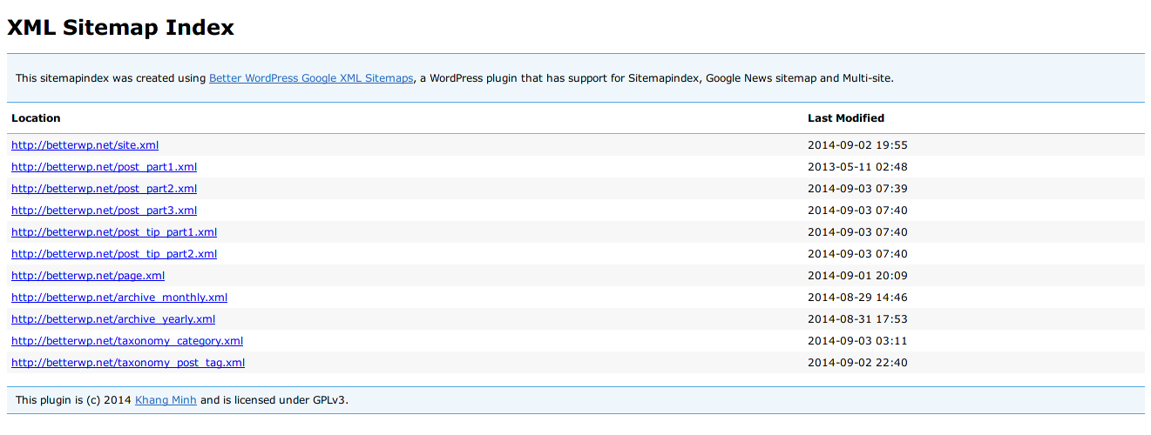
Task: Select the 2013-05-11 02:48 modified date
Action: [857, 167]
